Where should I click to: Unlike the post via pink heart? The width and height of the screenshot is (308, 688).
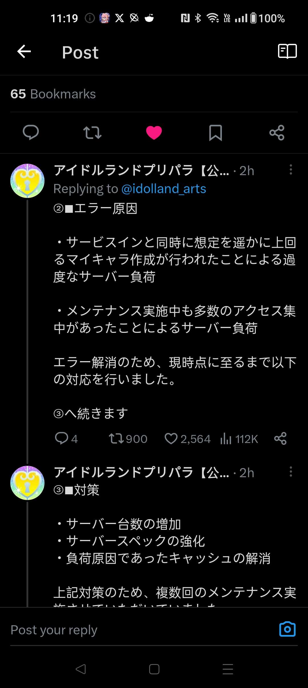click(x=154, y=133)
